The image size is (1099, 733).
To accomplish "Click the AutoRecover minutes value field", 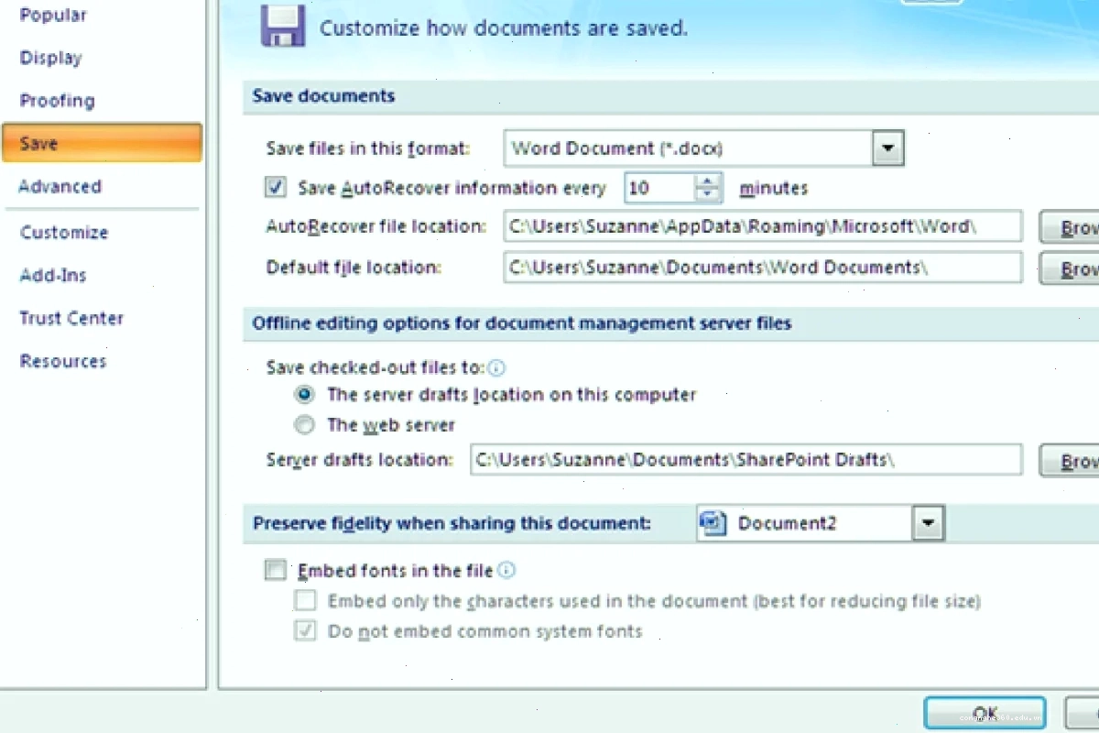I will 659,188.
